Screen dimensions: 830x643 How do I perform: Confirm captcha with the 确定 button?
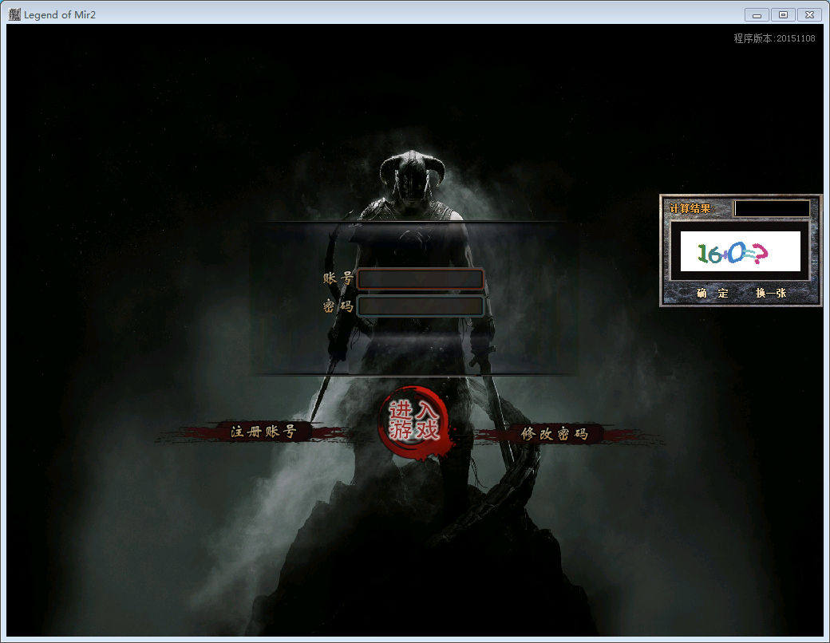point(713,293)
